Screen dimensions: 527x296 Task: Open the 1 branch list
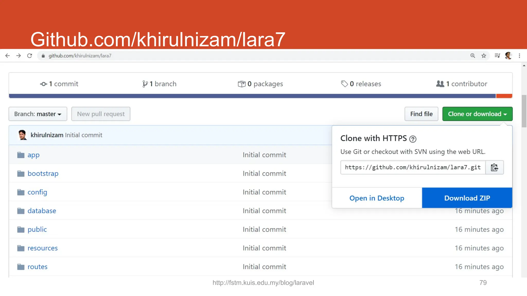[159, 84]
